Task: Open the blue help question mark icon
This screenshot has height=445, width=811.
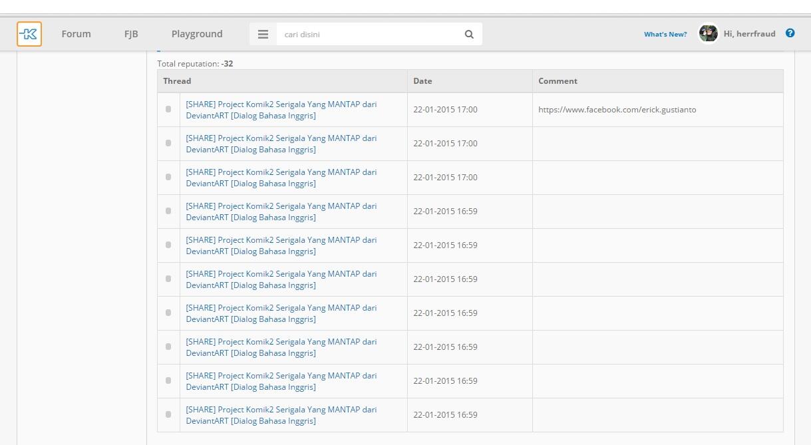Action: [790, 33]
